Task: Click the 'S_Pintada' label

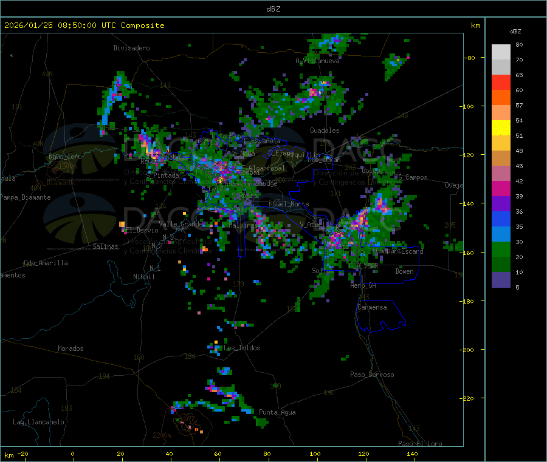Action: [x=162, y=175]
